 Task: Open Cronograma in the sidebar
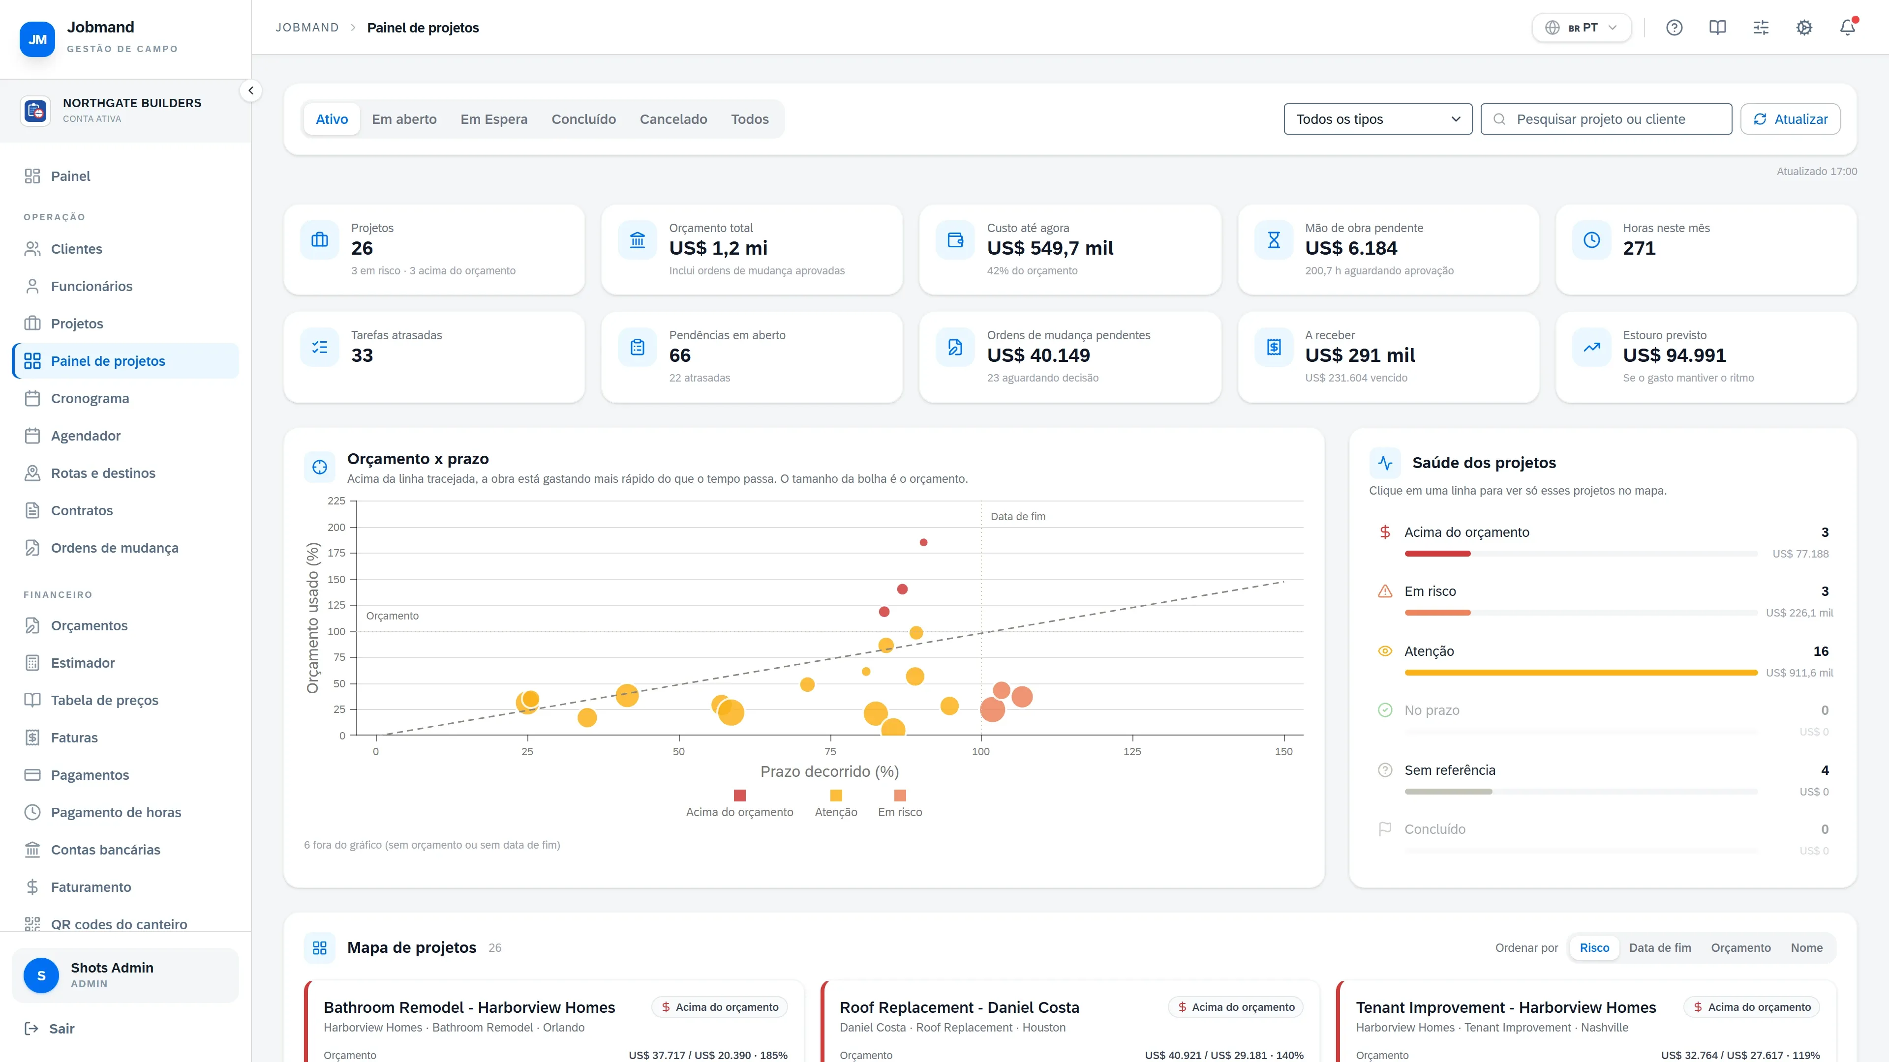125,398
